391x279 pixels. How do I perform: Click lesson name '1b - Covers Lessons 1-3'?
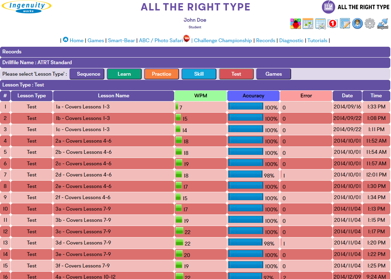[x=82, y=118]
